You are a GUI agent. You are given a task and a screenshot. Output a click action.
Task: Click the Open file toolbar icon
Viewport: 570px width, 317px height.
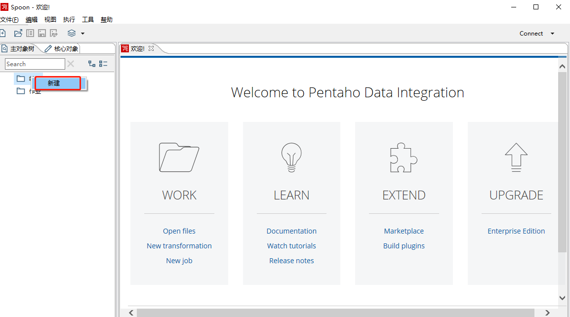coord(18,34)
